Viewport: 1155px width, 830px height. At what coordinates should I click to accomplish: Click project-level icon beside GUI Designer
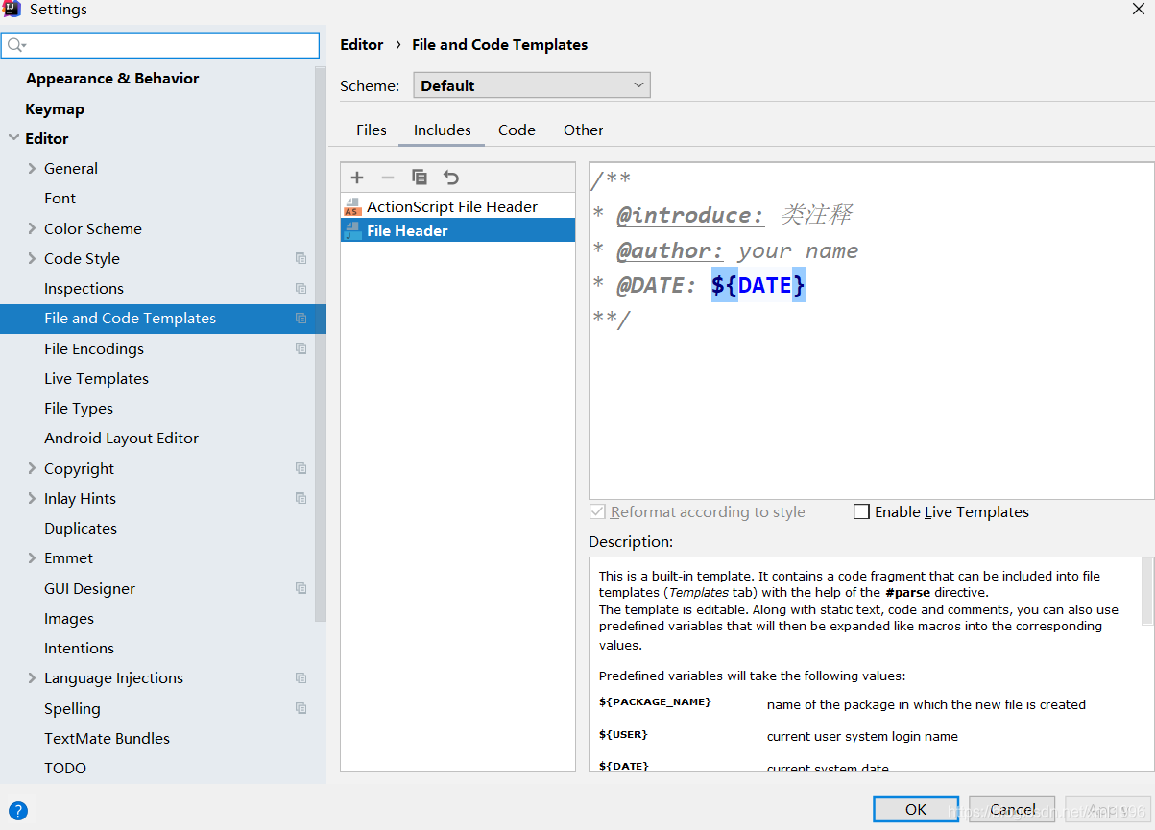(301, 588)
